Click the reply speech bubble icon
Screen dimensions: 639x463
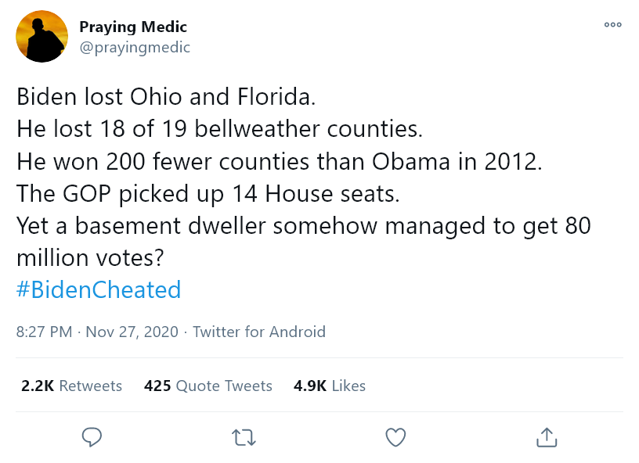[92, 436]
